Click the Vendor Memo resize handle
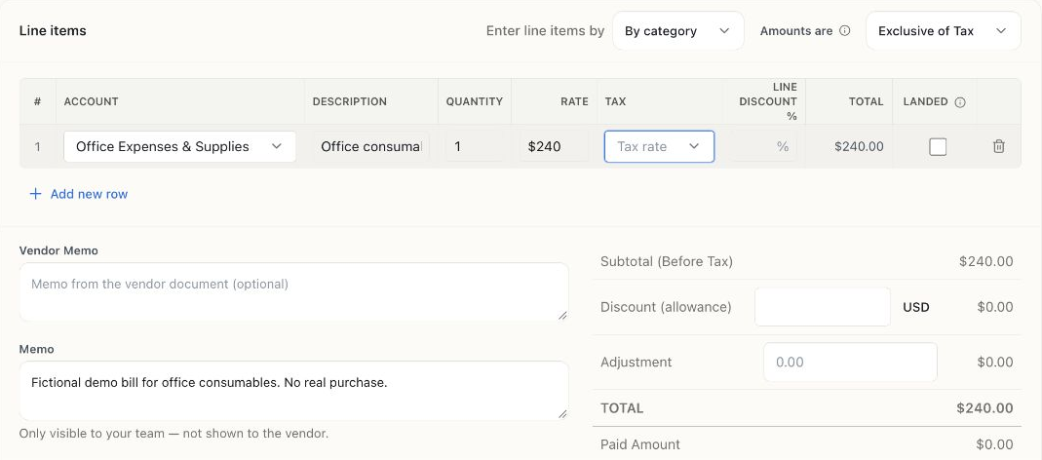 [x=562, y=315]
